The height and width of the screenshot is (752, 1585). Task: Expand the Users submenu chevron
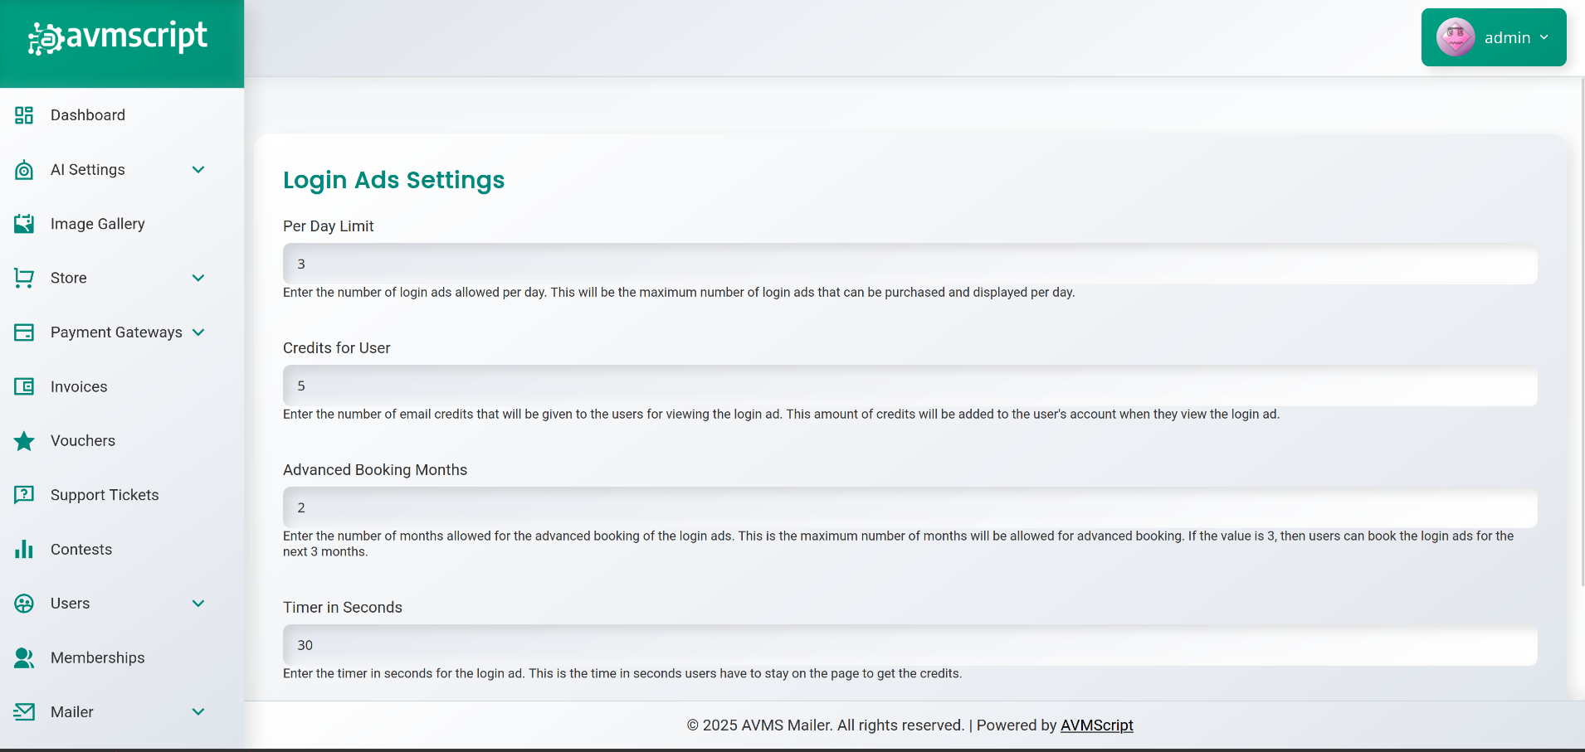(x=198, y=604)
